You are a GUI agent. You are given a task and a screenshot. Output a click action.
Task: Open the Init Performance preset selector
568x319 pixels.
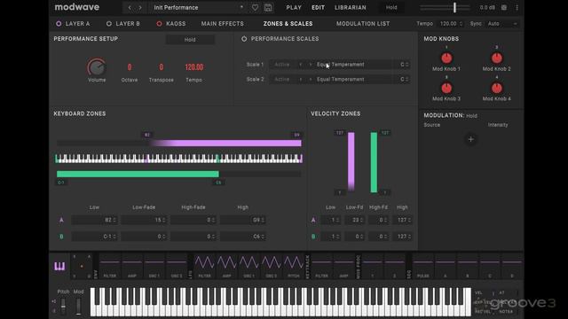point(198,7)
